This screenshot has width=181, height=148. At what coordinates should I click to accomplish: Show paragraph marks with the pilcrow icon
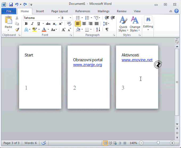point(107,30)
